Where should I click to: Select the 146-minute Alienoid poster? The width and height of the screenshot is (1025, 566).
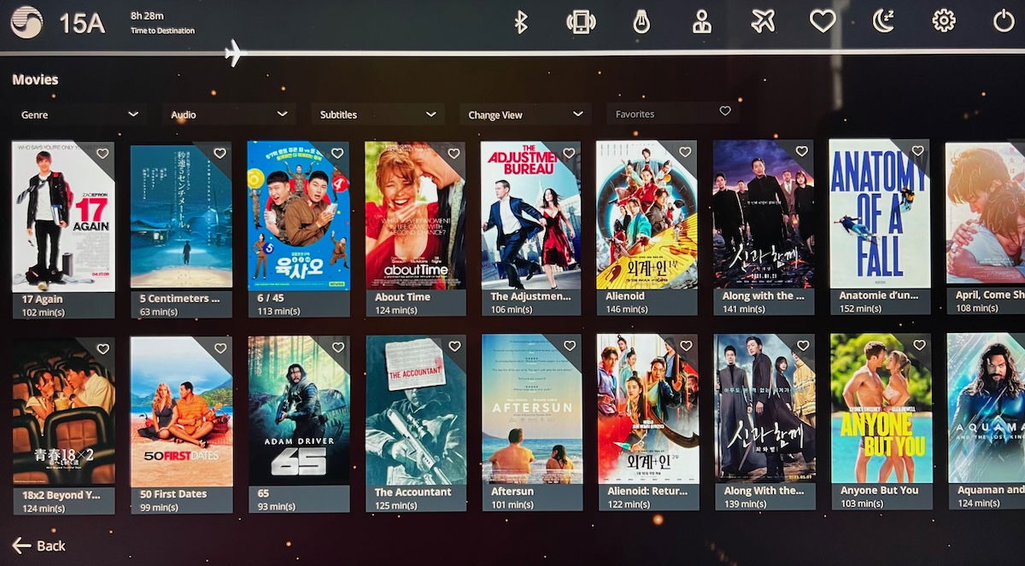[x=647, y=215]
